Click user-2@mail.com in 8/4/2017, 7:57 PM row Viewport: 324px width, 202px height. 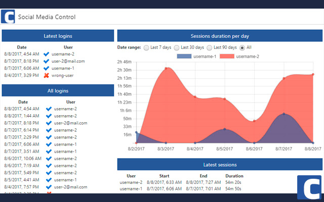[70, 187]
